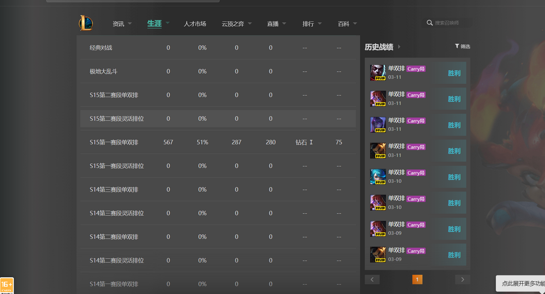
Task: Open the 排行 menu
Action: click(x=308, y=24)
